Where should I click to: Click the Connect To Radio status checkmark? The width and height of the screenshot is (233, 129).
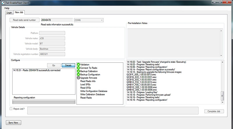click(78, 68)
